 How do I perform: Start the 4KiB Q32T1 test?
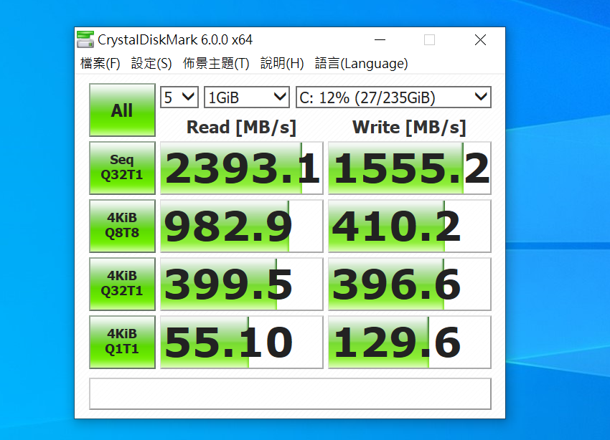pyautogui.click(x=122, y=284)
